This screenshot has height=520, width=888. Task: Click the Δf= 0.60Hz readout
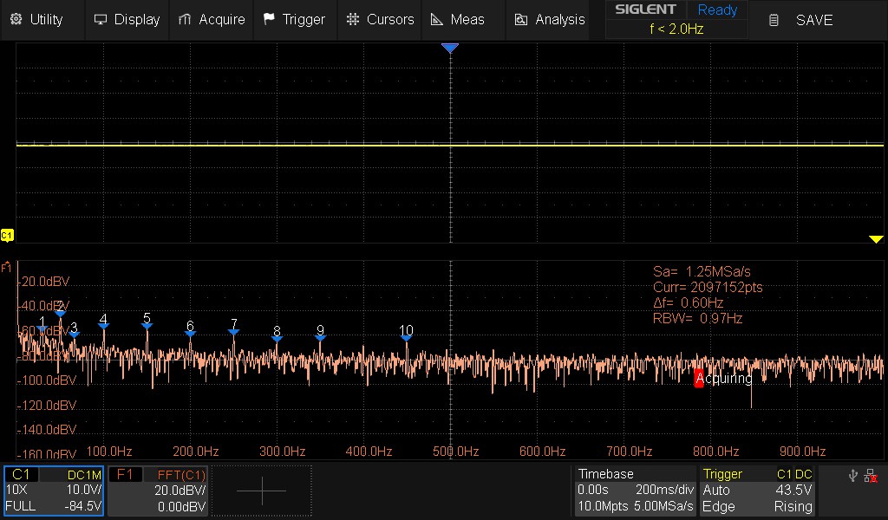688,302
